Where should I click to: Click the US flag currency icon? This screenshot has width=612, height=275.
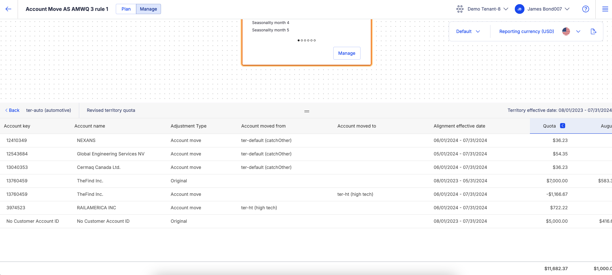point(566,31)
